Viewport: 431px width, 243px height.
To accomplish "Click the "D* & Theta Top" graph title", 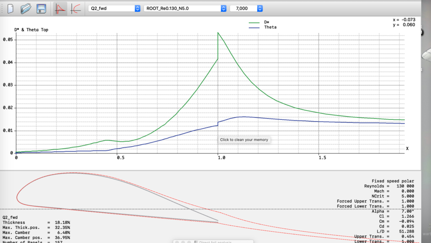I will 31,30.
